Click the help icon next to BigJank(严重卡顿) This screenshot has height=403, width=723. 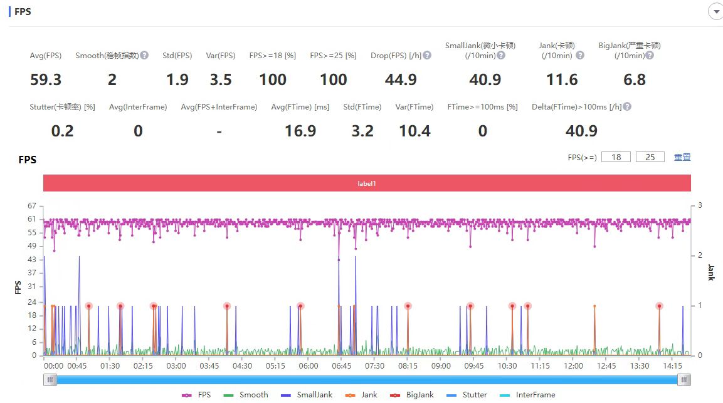tap(649, 55)
